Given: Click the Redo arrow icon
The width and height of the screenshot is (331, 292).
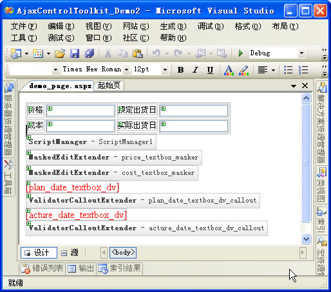Looking at the screenshot, I should [x=178, y=53].
